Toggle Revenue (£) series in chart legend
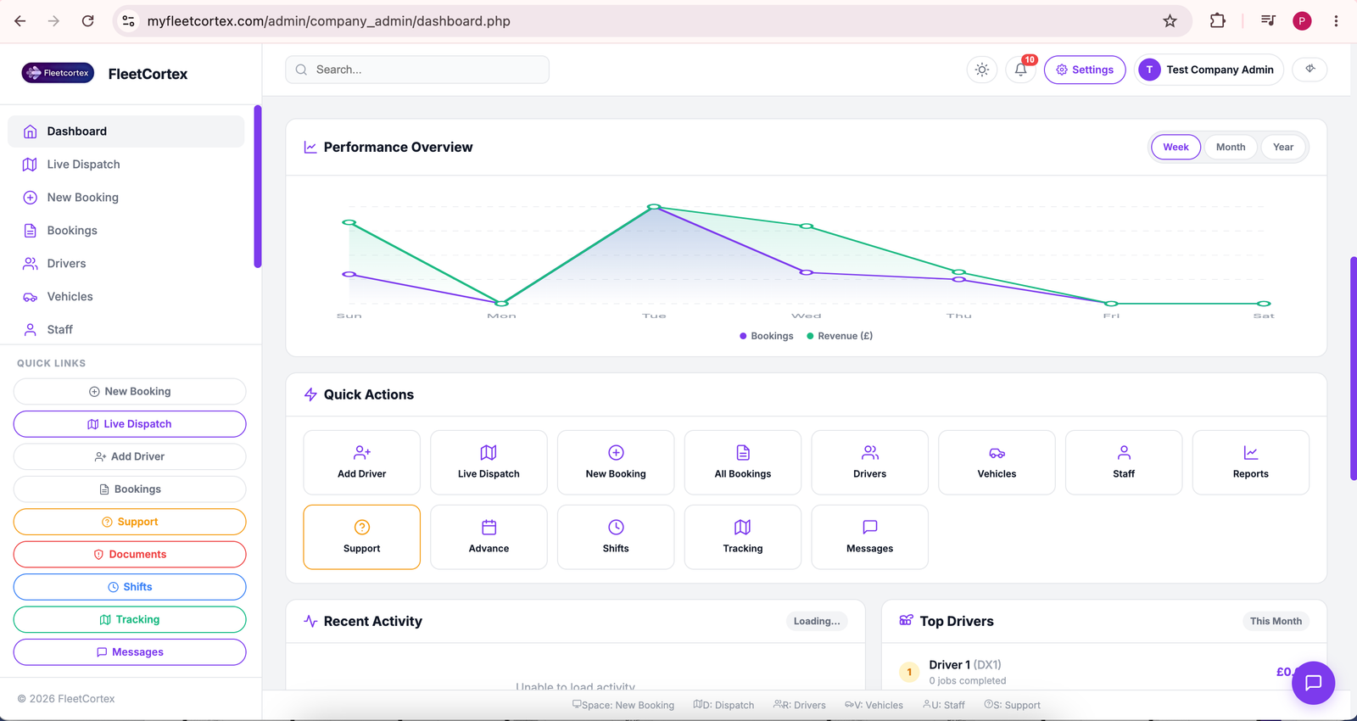Image resolution: width=1357 pixels, height=721 pixels. (x=840, y=336)
